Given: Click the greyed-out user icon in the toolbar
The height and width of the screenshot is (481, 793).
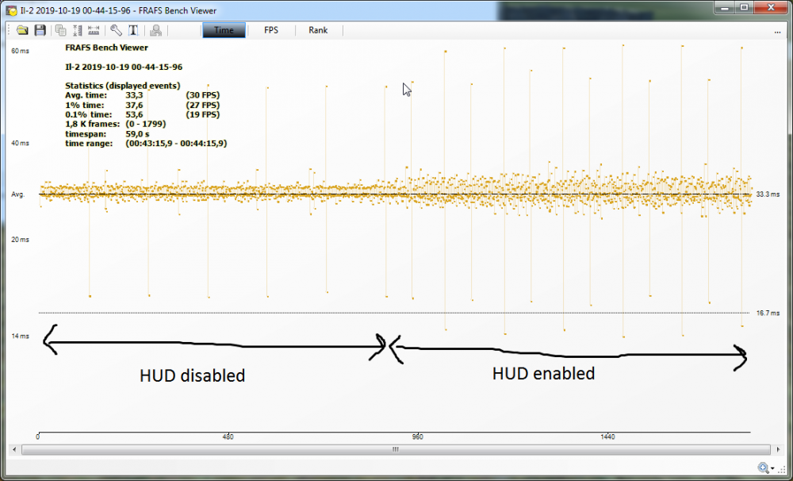Looking at the screenshot, I should 155,30.
